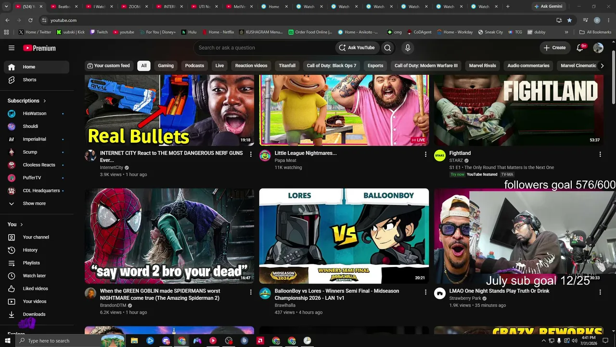Select the Marvel Rivals filter chip
The width and height of the screenshot is (616, 347).
(x=483, y=66)
